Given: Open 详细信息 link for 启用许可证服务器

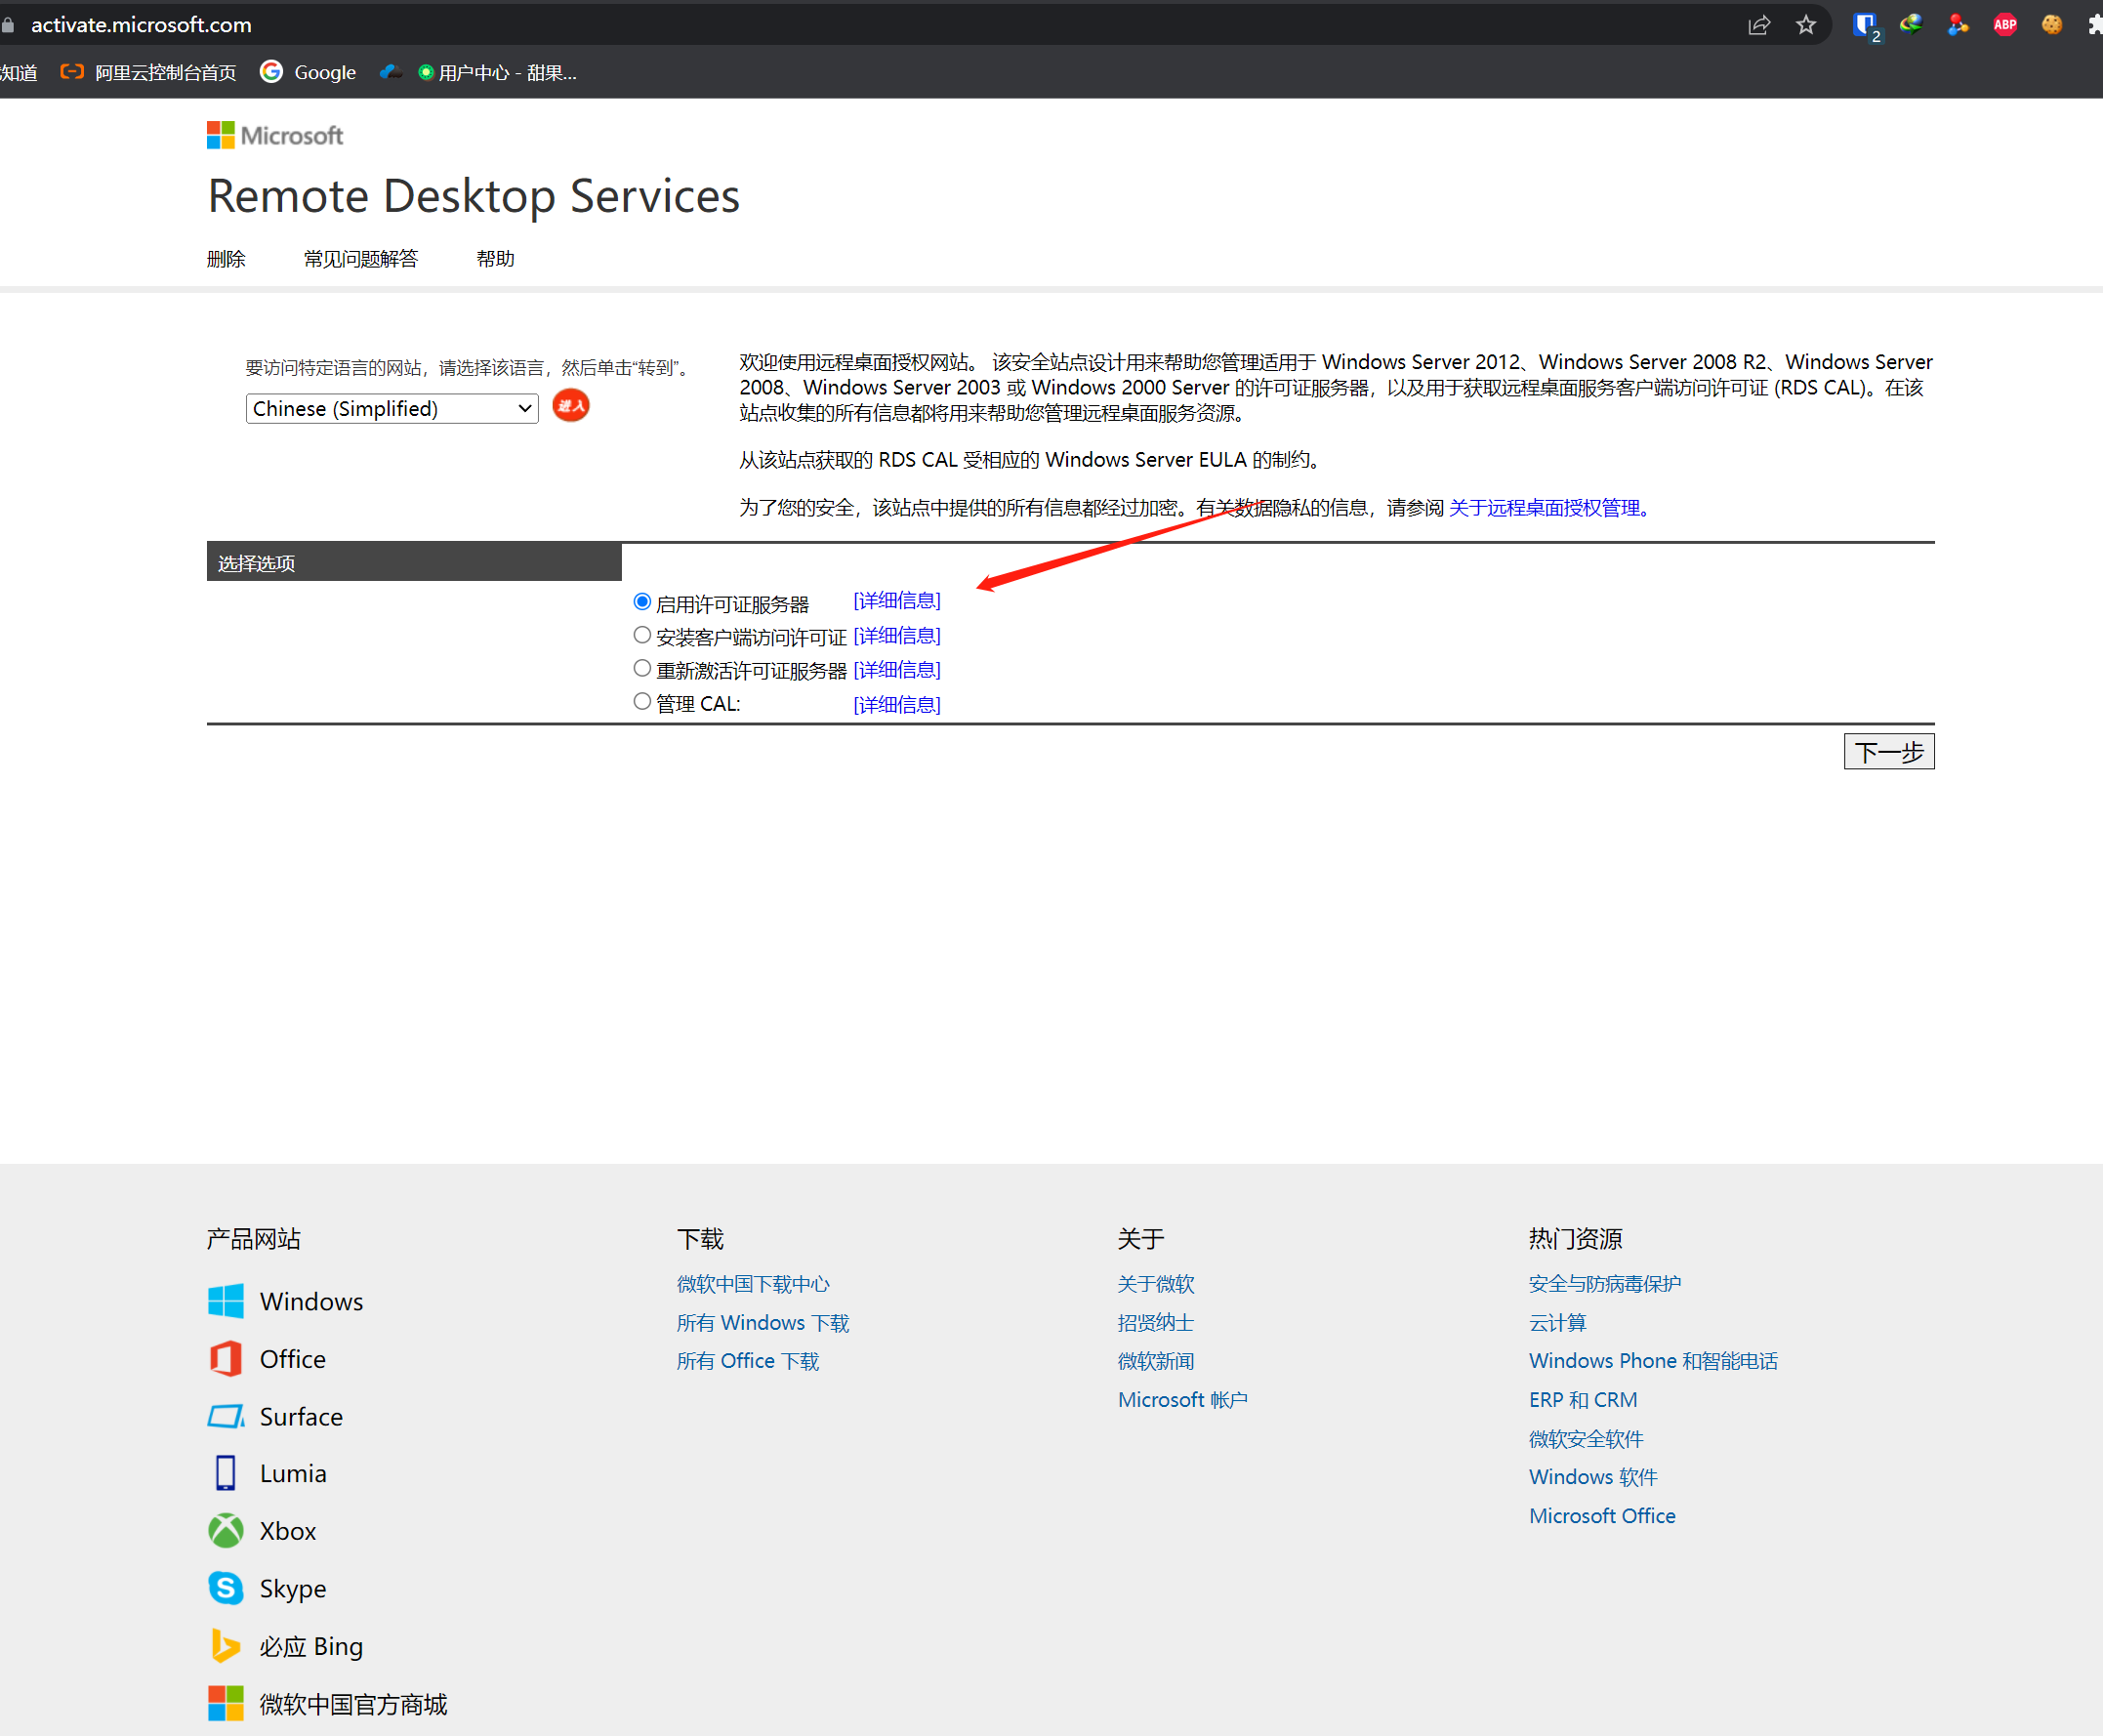Looking at the screenshot, I should coord(897,601).
